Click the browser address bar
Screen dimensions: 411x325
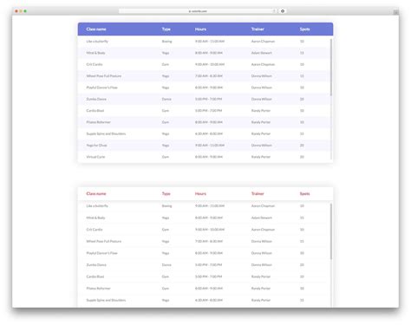(198, 11)
